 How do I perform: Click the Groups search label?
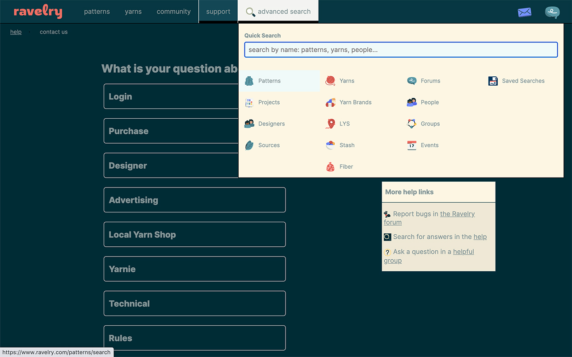(x=430, y=124)
